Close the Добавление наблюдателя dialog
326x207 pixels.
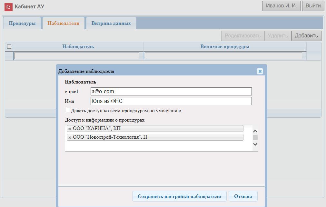tap(260, 71)
